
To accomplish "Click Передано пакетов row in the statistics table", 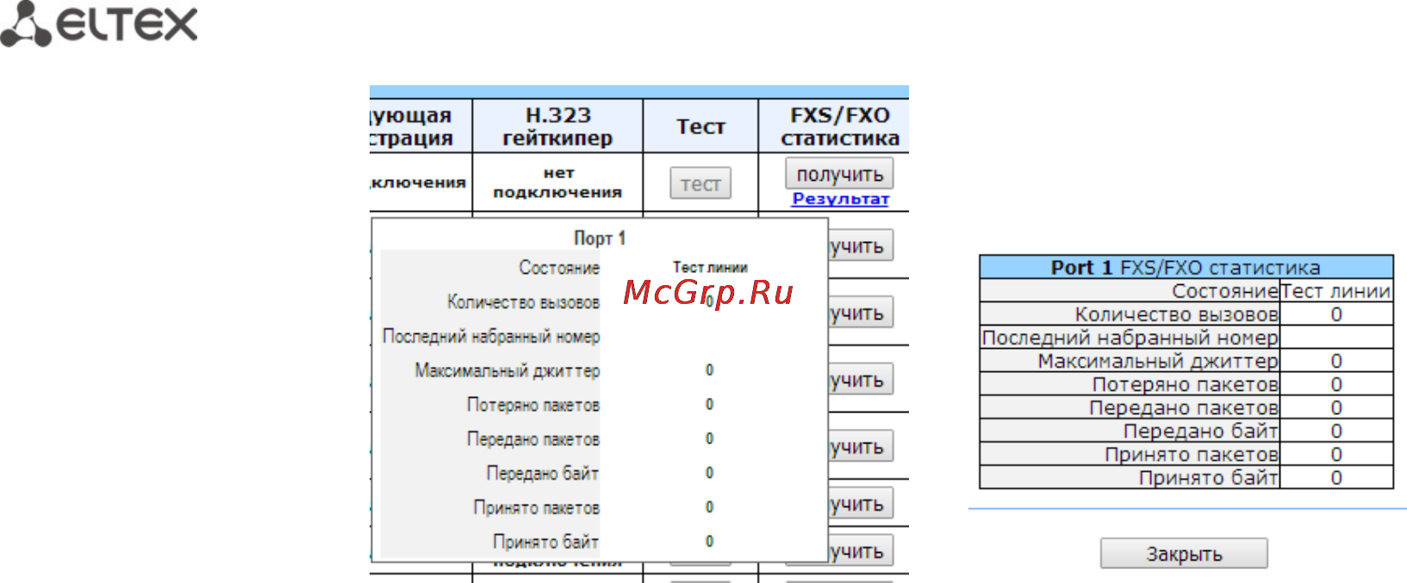I will (x=1186, y=407).
